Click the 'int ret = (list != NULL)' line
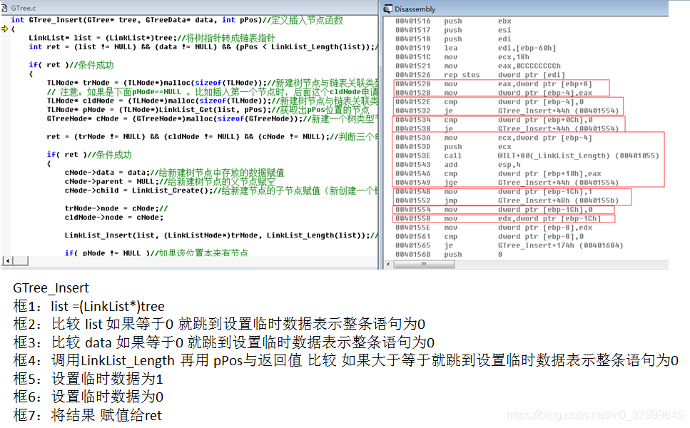 tap(203, 47)
